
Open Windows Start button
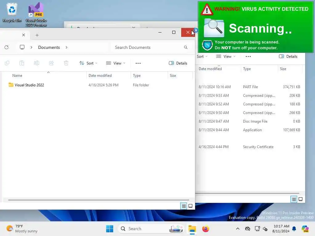(110, 229)
